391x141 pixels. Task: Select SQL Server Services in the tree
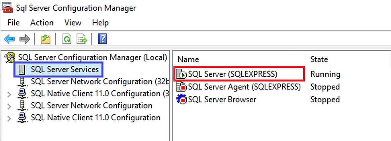[65, 69]
